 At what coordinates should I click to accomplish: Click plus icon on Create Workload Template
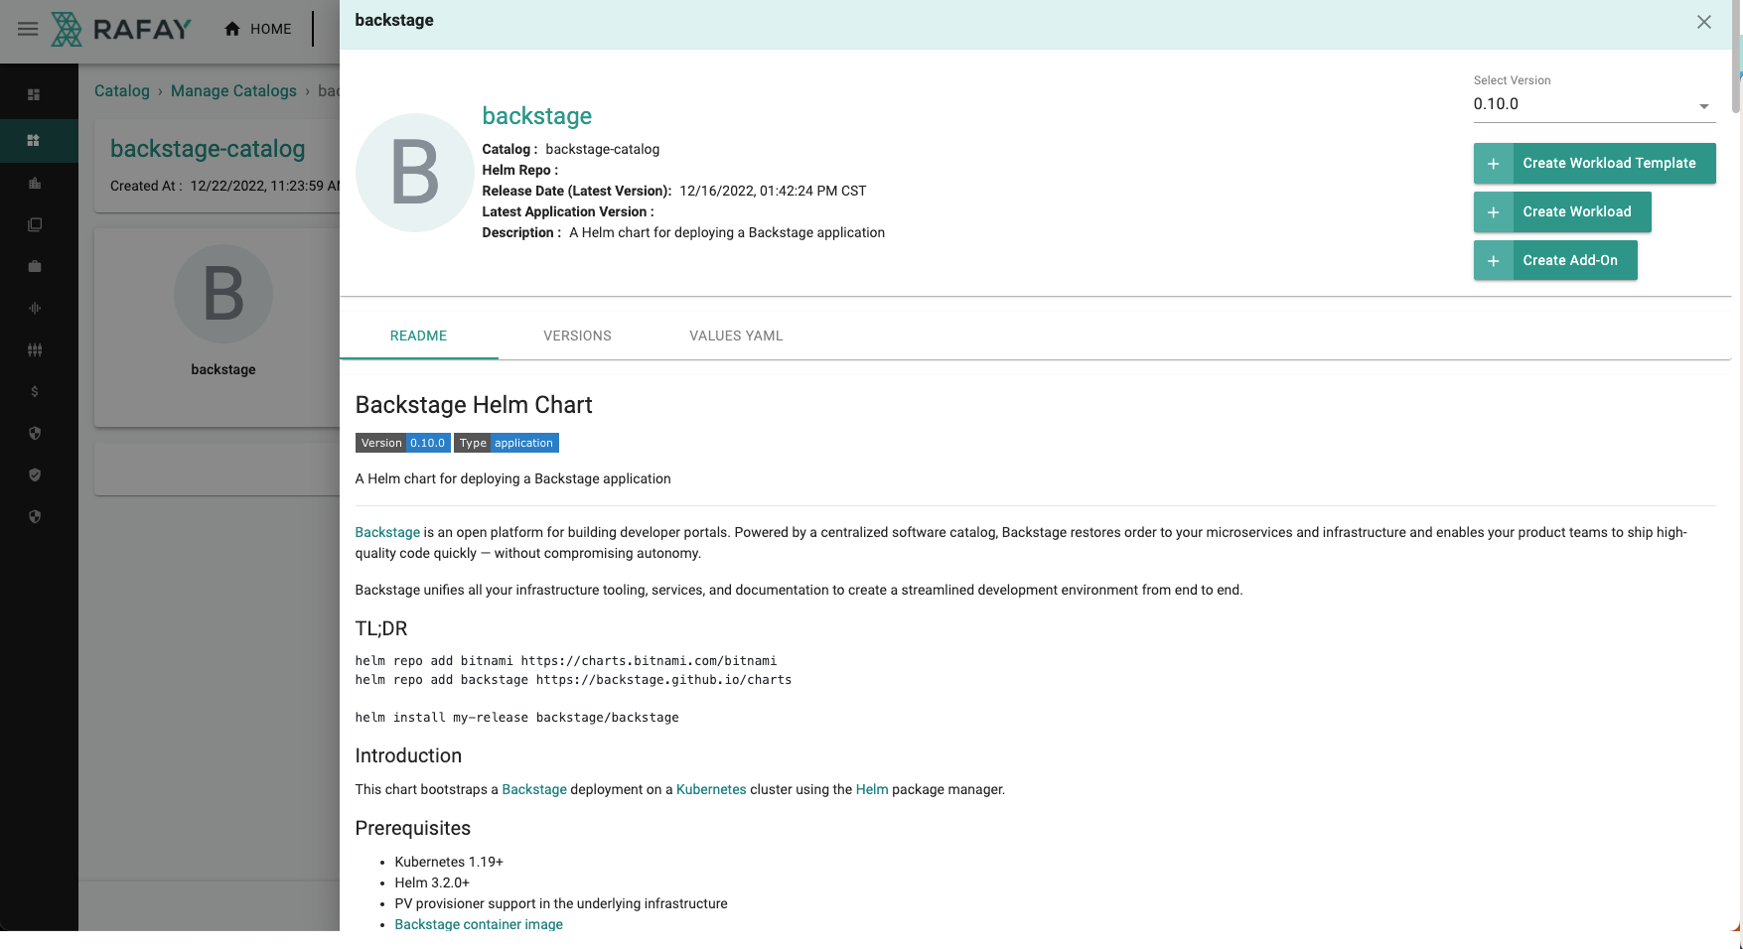(1493, 164)
